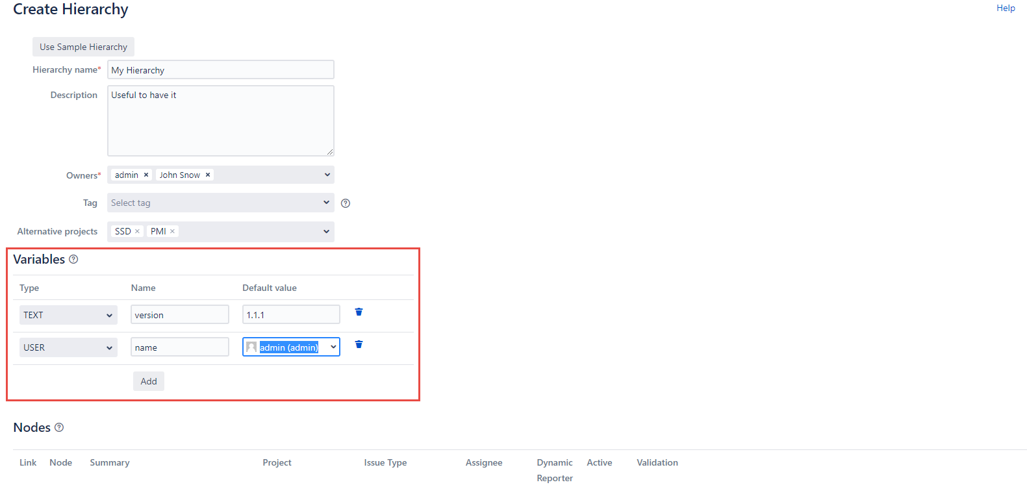Focus the Hierarchy name field
This screenshot has width=1027, height=489.
(220, 70)
